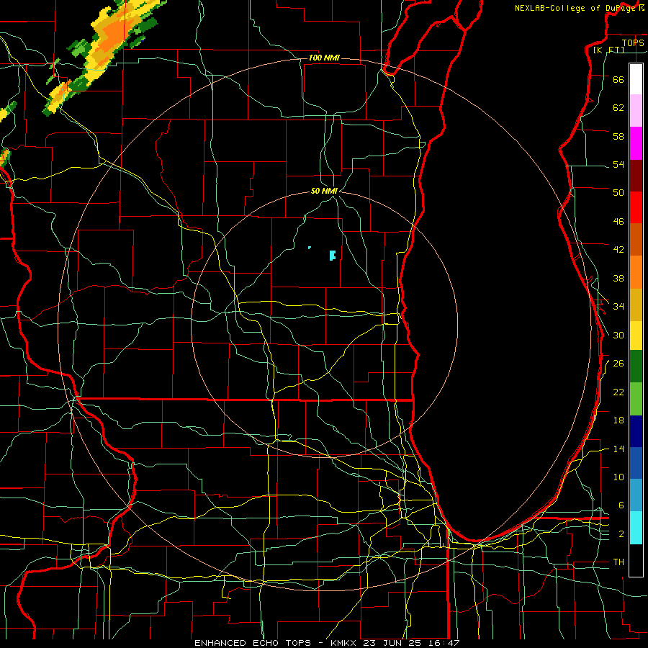Click the '54' legend value

point(618,164)
